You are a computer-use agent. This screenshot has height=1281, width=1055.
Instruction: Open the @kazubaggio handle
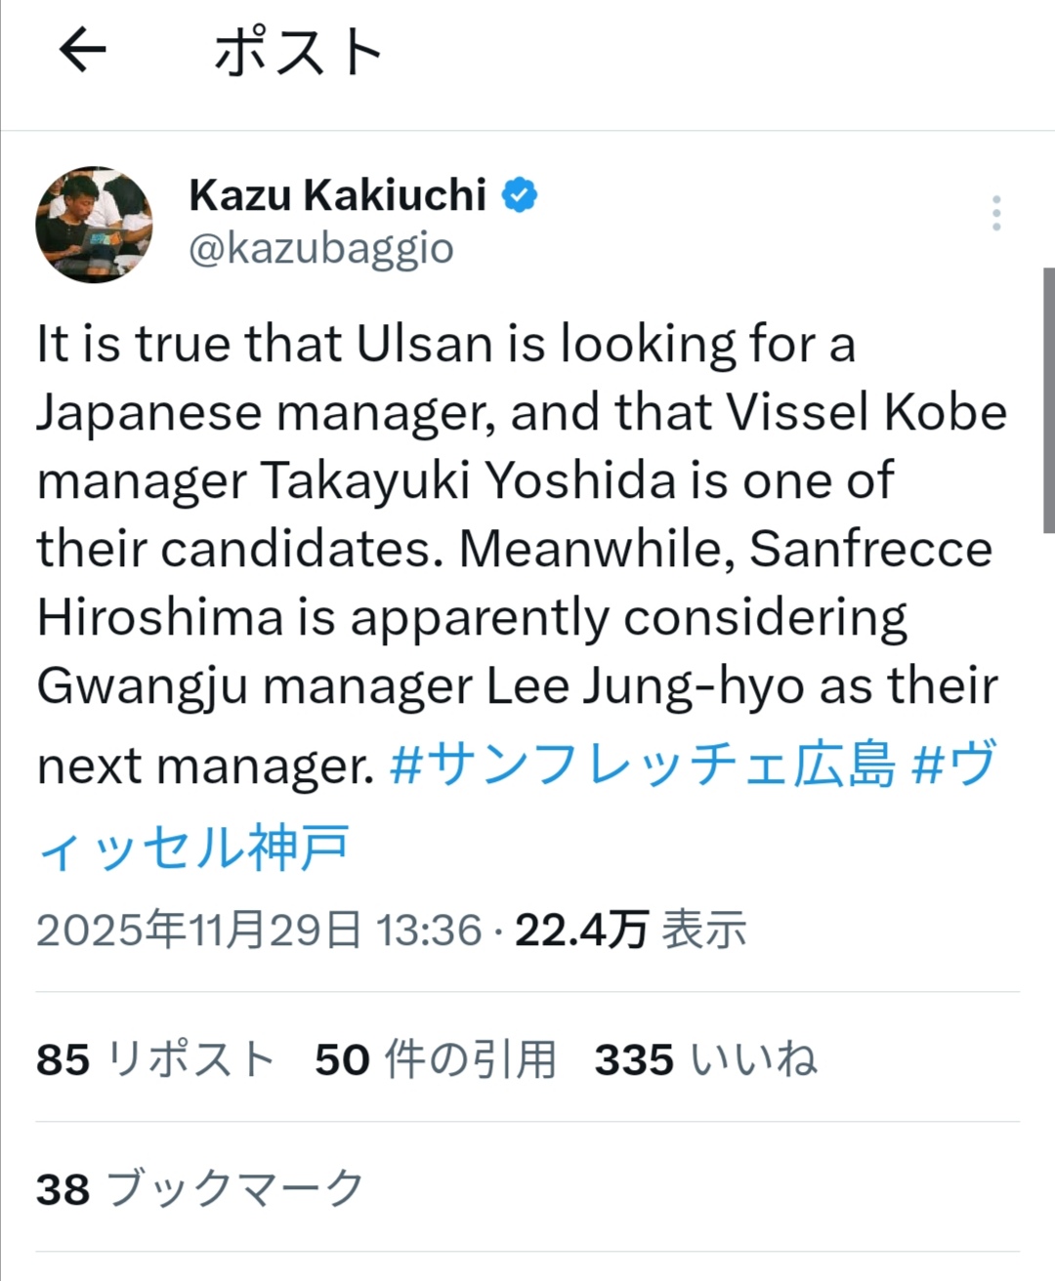tap(320, 249)
